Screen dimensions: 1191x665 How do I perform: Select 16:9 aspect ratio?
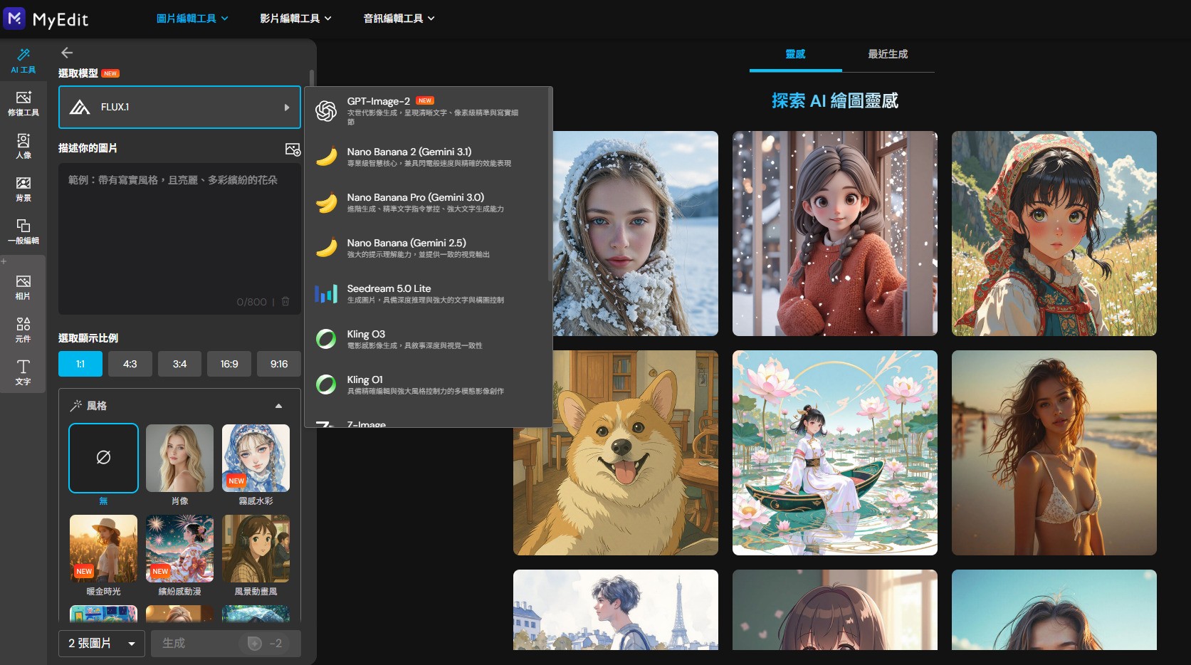pos(229,364)
